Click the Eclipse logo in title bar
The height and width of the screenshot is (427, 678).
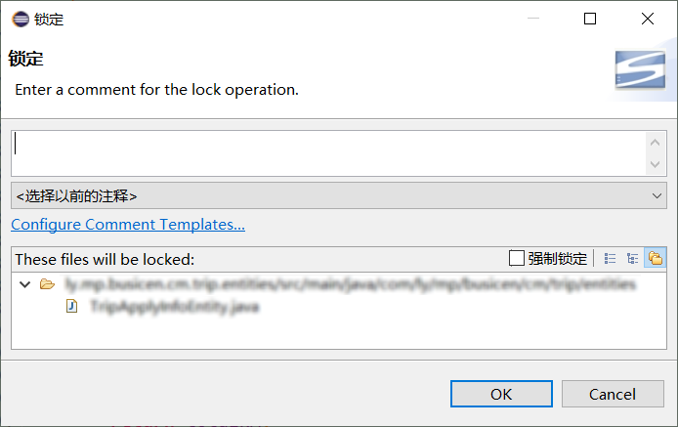pos(21,19)
